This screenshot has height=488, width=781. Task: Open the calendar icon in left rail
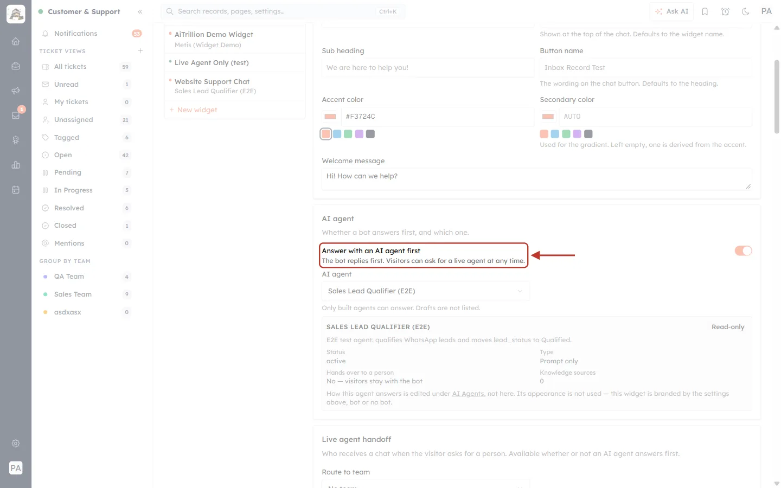tap(16, 190)
